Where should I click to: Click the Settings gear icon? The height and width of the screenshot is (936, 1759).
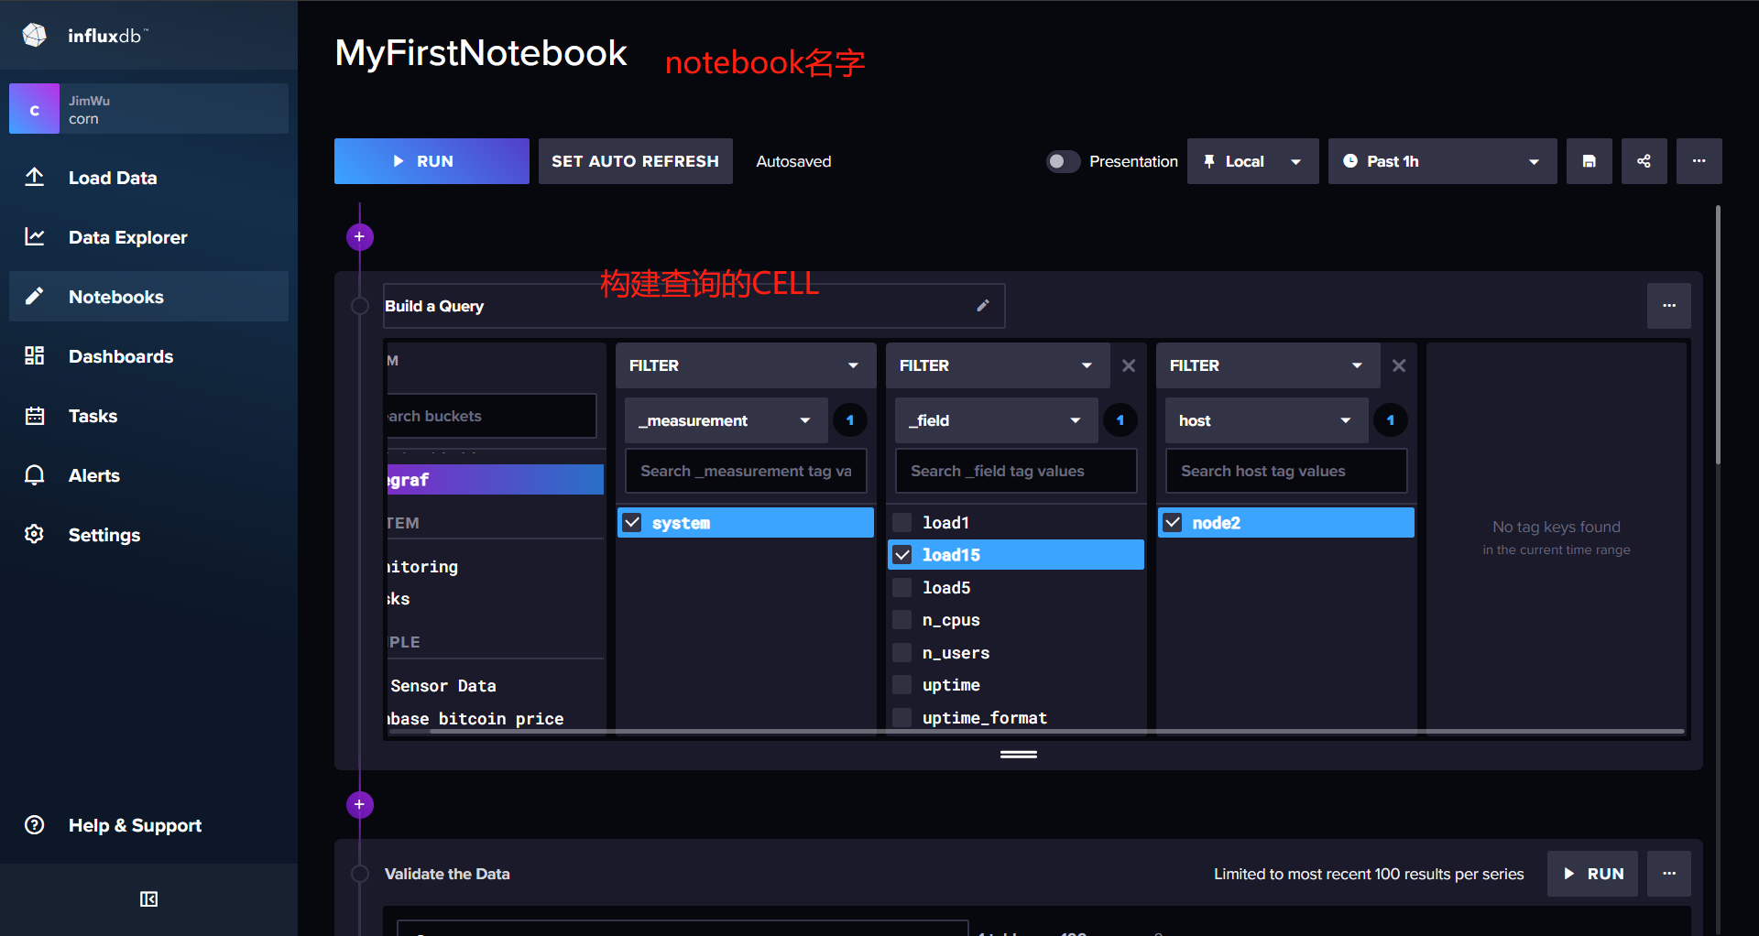(x=35, y=534)
